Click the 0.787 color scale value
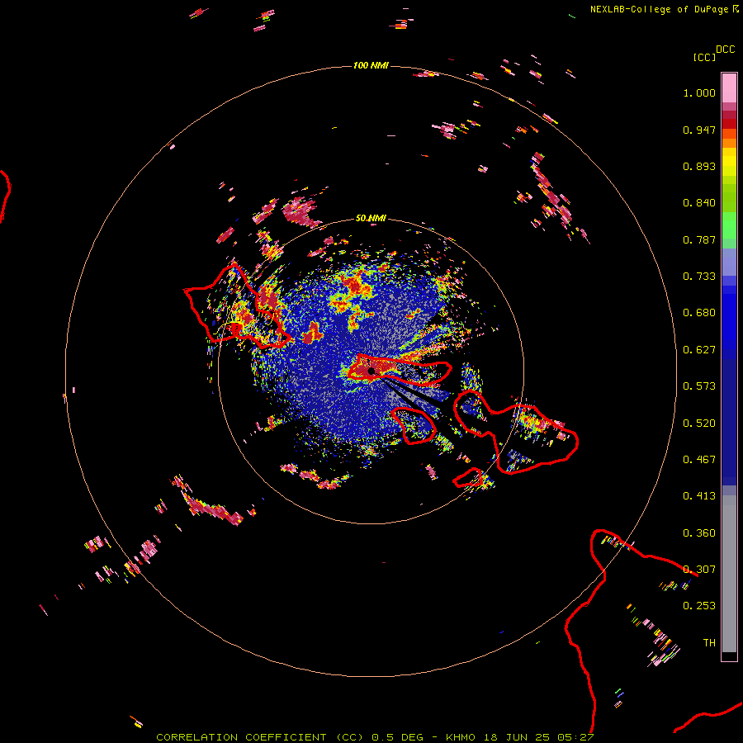The image size is (743, 743). [699, 239]
